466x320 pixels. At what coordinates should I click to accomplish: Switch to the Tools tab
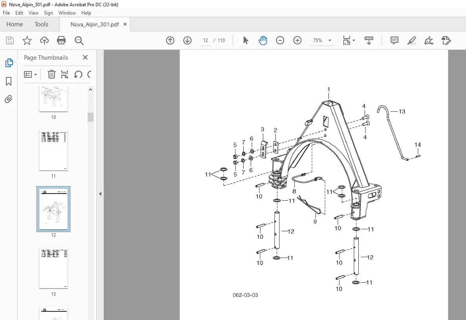[x=41, y=24]
